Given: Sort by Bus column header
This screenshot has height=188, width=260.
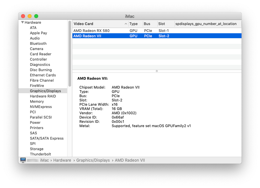Looking at the screenshot, I should 150,24.
